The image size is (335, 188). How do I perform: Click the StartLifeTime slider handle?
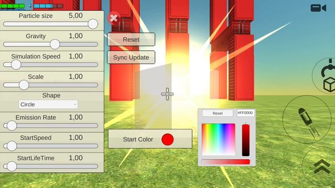coord(12,167)
